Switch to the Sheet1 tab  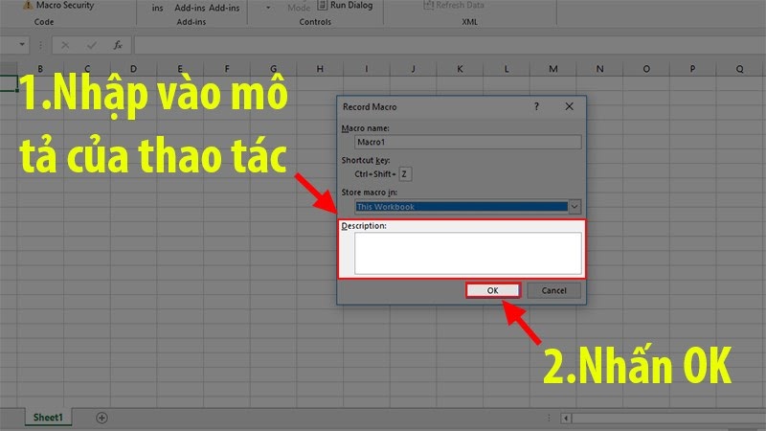pos(48,418)
